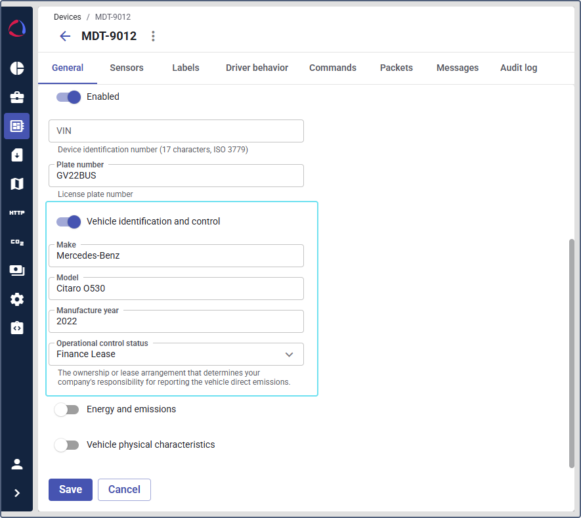
Task: Turn off Vehicle identification and control
Action: [68, 222]
